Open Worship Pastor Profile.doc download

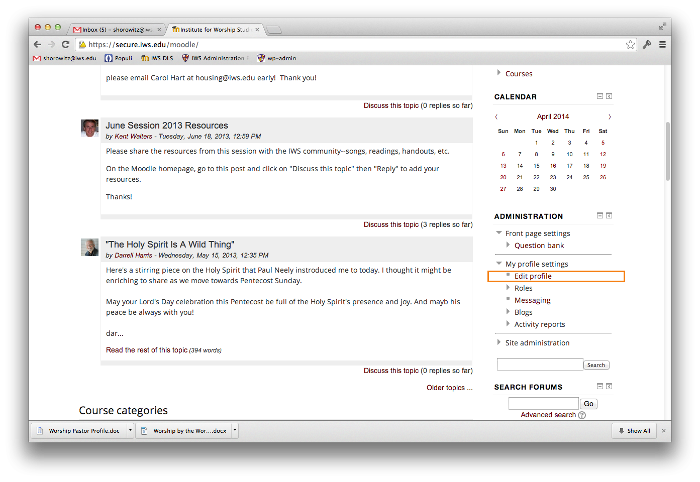79,431
